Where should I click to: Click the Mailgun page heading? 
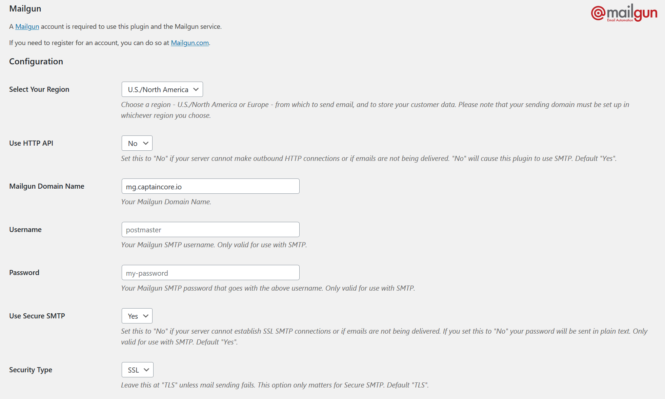[25, 8]
